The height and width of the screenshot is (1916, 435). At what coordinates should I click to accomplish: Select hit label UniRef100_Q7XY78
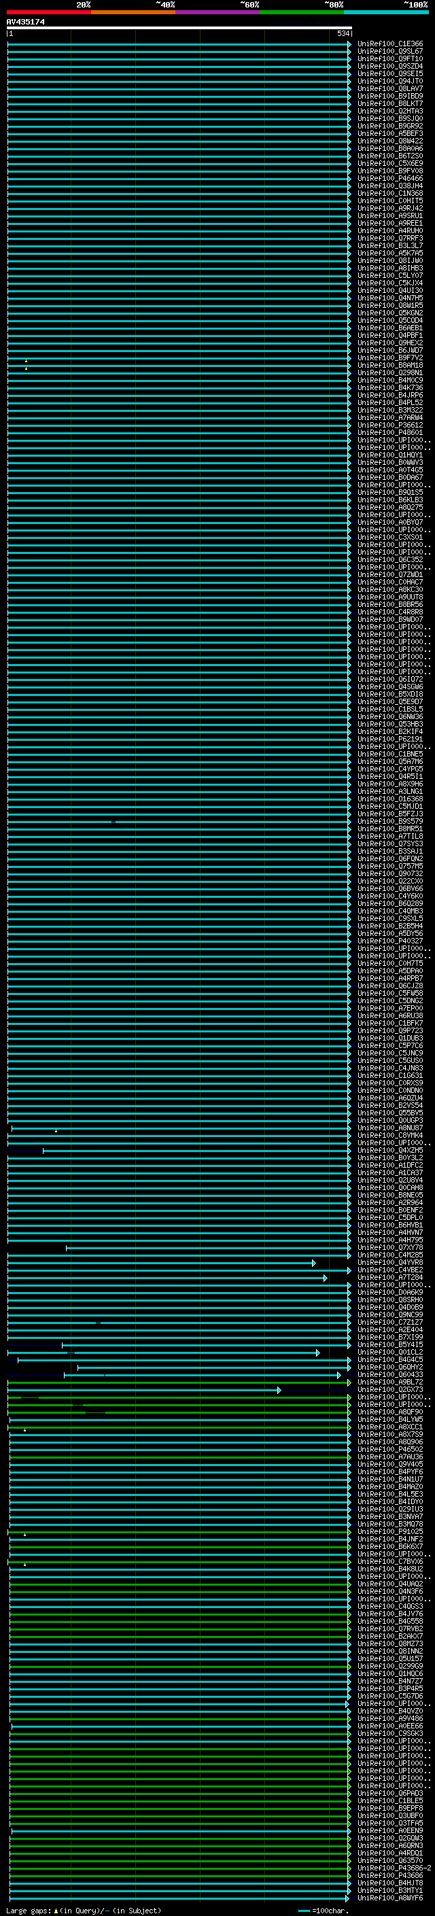390,1247
